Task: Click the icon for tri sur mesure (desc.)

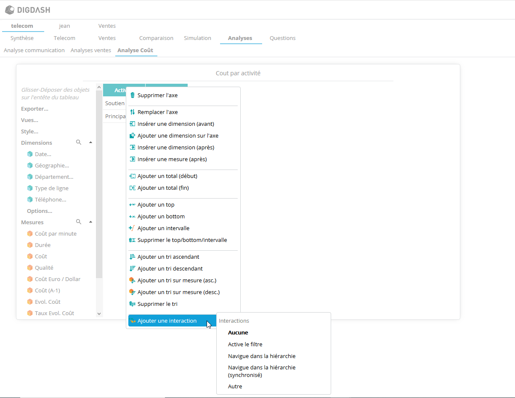Action: (133, 292)
